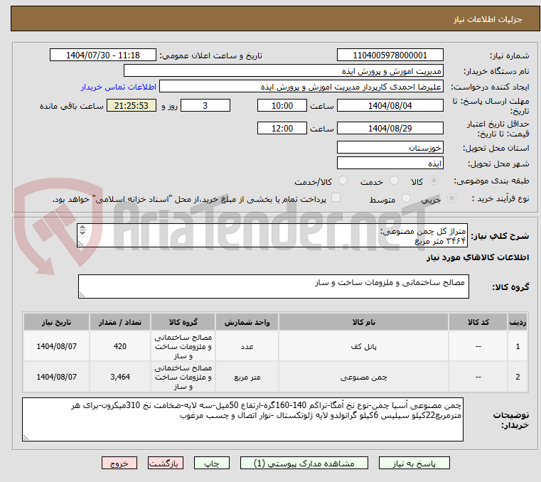Click the پاسخ به نیاز button
Viewport: 541px width, 482px height.
click(414, 463)
